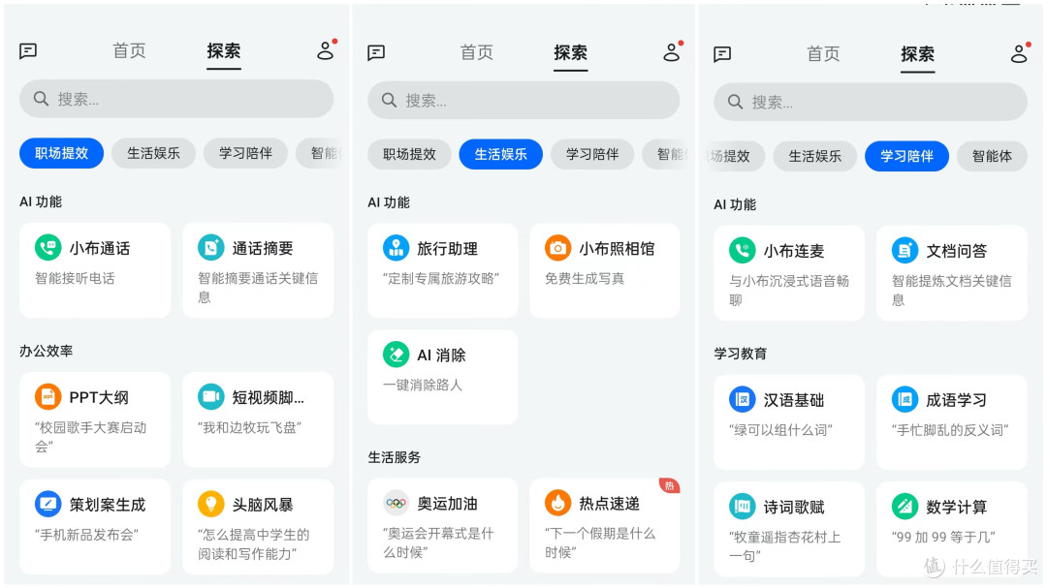
Task: Tap “怎么提高中学生的阅读和写作能力” prompt
Action: tap(254, 544)
